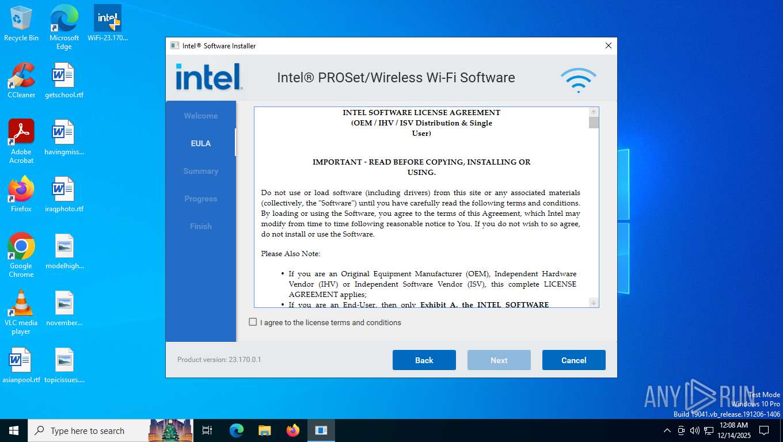Select the topicissues... image file icon
Image resolution: width=783 pixels, height=442 pixels.
point(64,365)
